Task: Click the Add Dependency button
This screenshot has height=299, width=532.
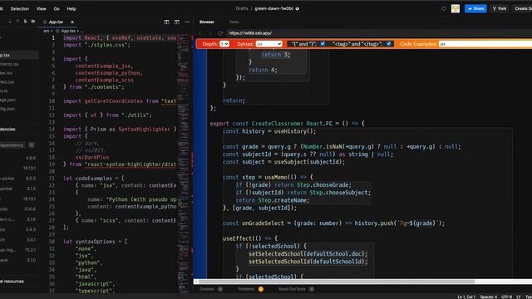Action: coord(12,145)
